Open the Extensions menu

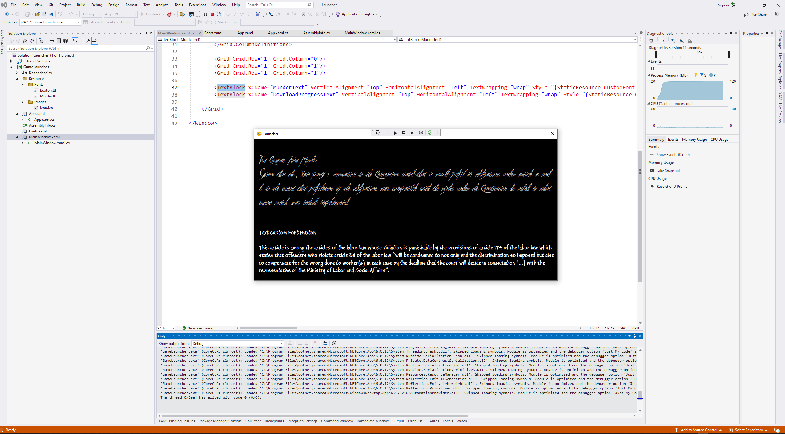point(197,5)
